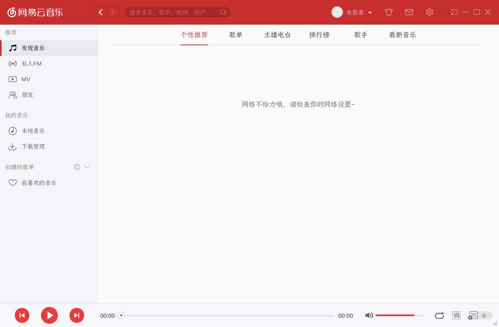Click the disc icon beside 本地音乐

point(13,131)
